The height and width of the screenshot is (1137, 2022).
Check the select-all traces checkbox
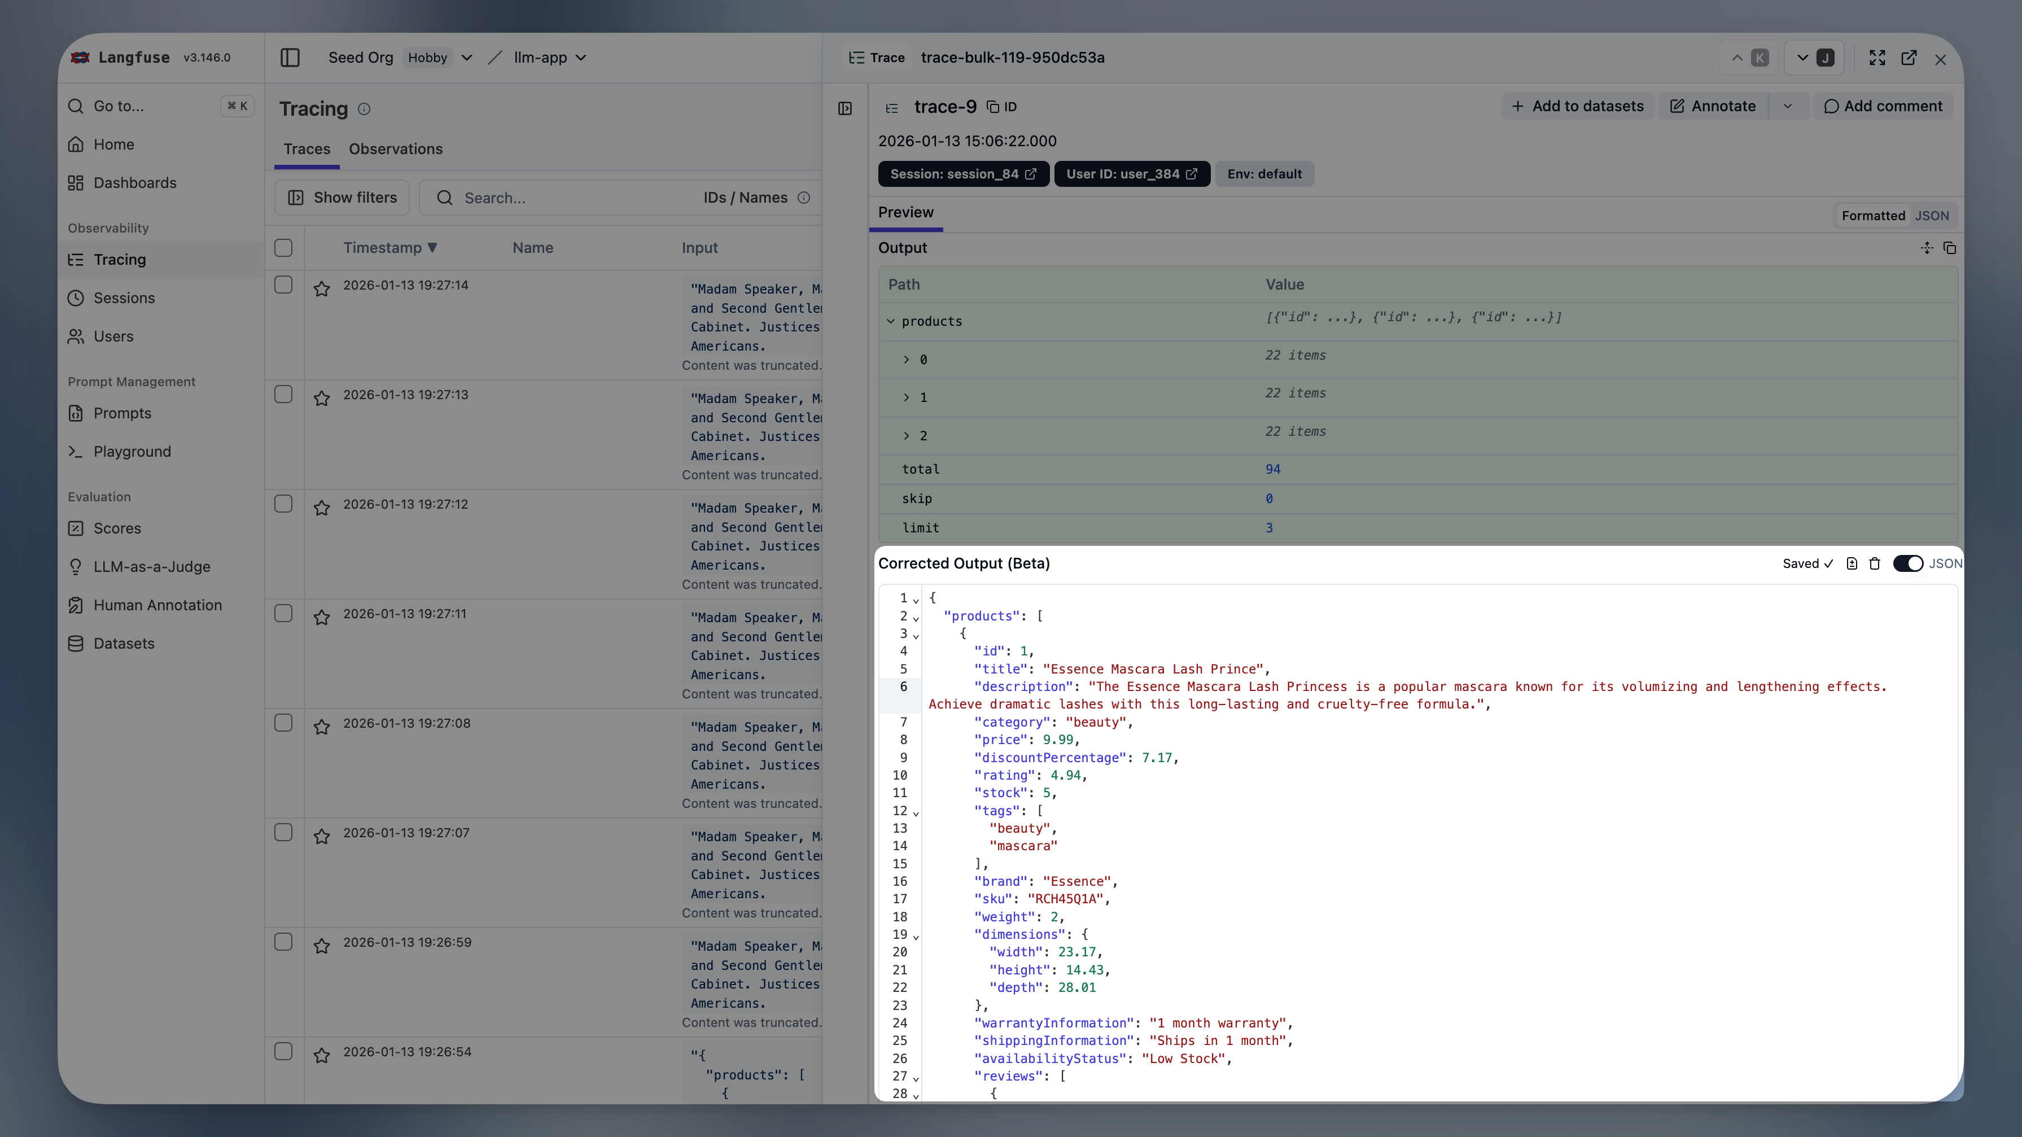point(283,247)
